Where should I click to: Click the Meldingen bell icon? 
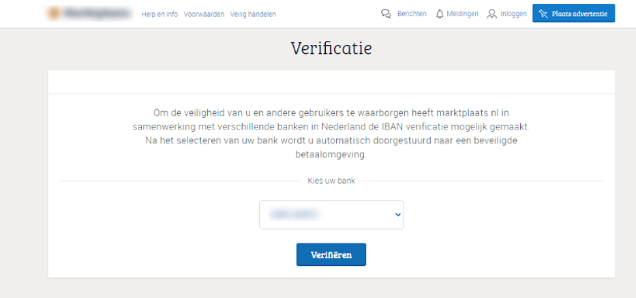pos(440,14)
